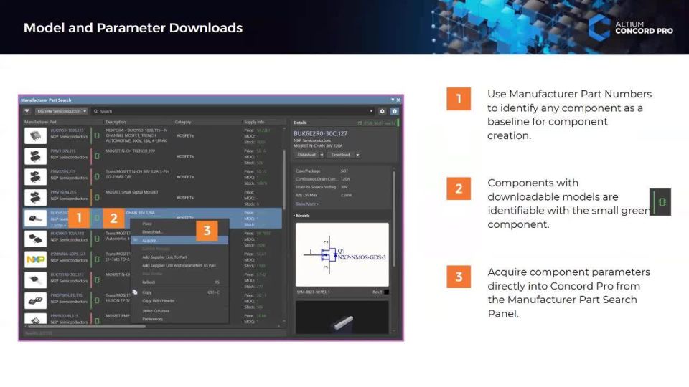Sort by Manufacturer Part column header
This screenshot has width=689, height=387.
click(x=40, y=122)
